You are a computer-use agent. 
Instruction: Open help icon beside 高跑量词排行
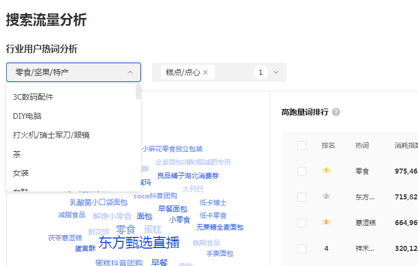[x=336, y=112]
